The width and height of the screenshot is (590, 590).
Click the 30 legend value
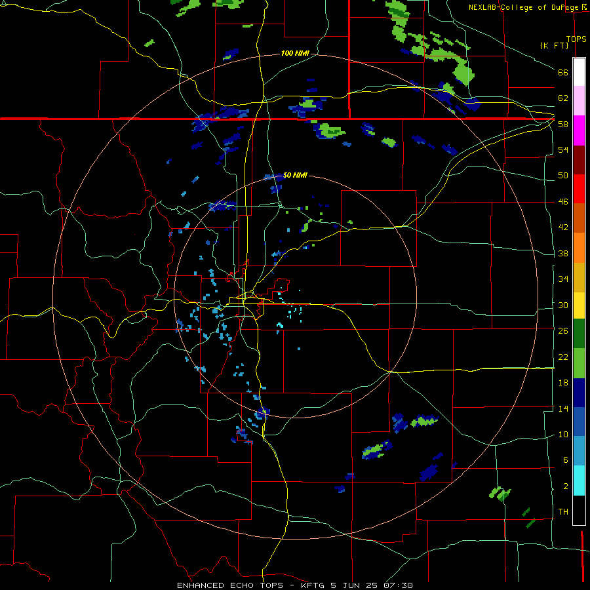point(563,305)
